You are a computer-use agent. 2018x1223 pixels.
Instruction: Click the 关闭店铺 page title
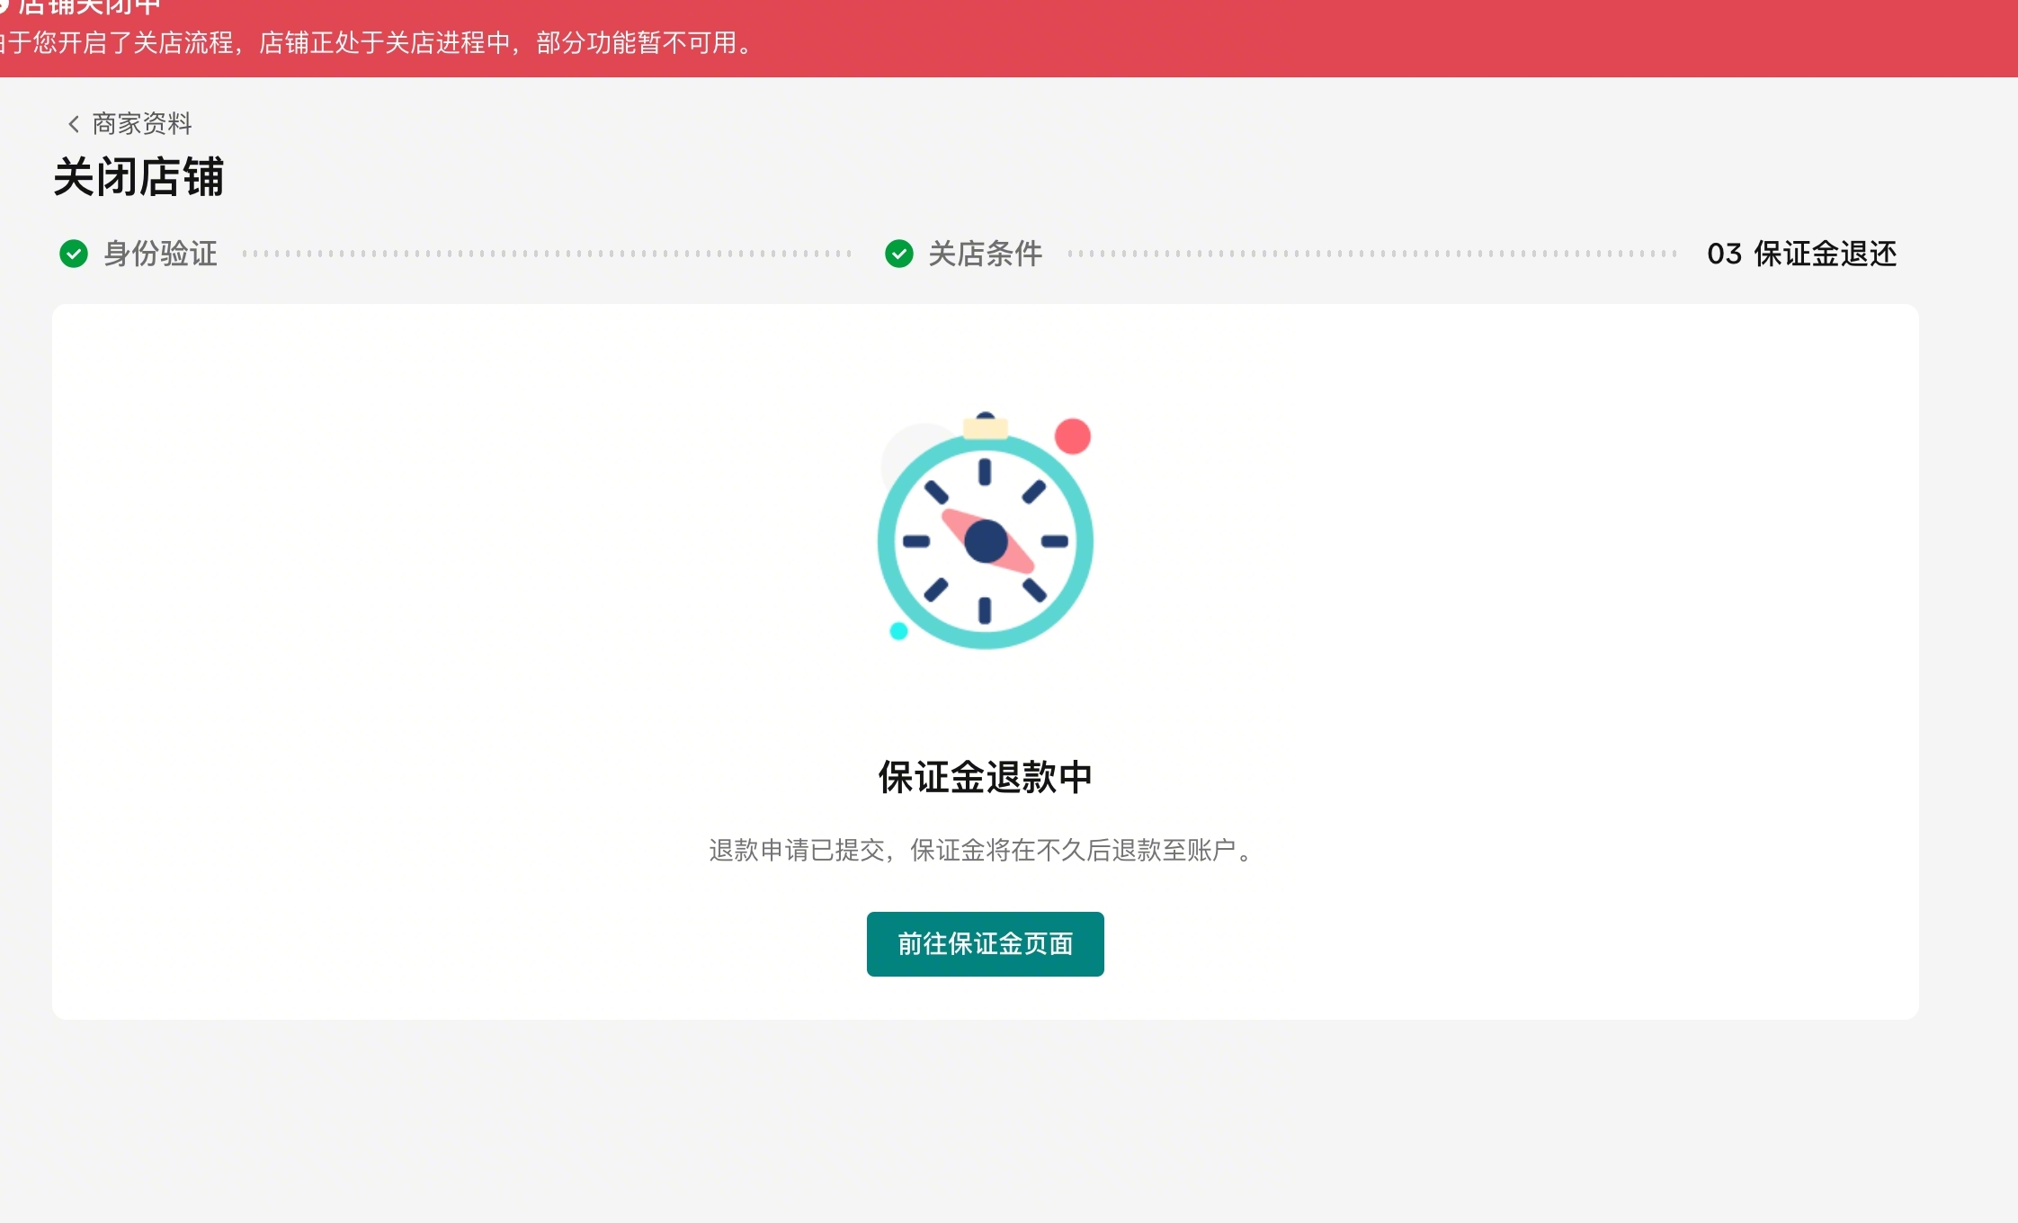(x=138, y=176)
